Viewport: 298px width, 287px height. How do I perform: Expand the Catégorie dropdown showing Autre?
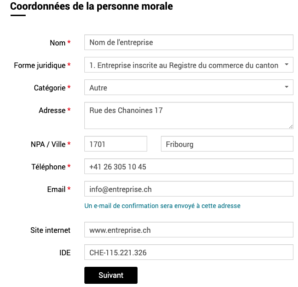188,87
